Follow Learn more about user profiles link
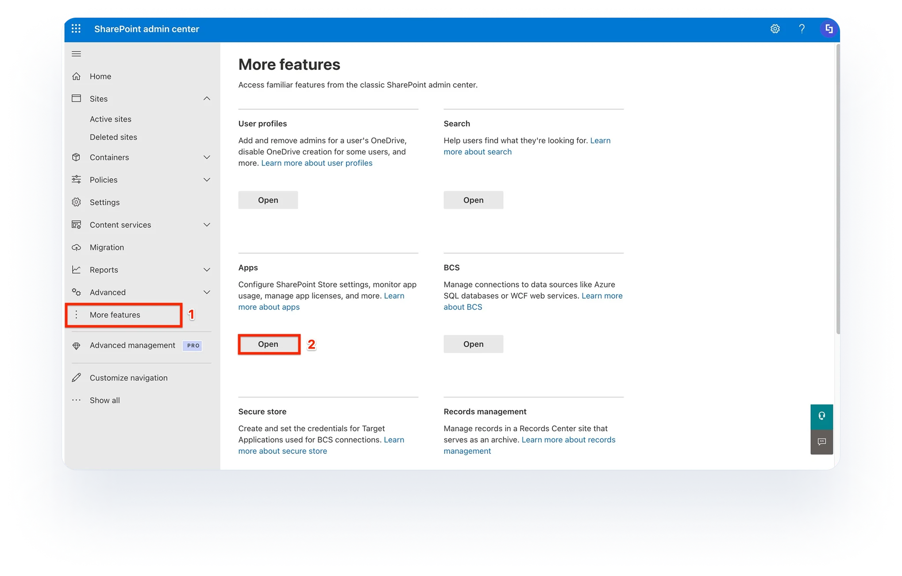 tap(317, 163)
